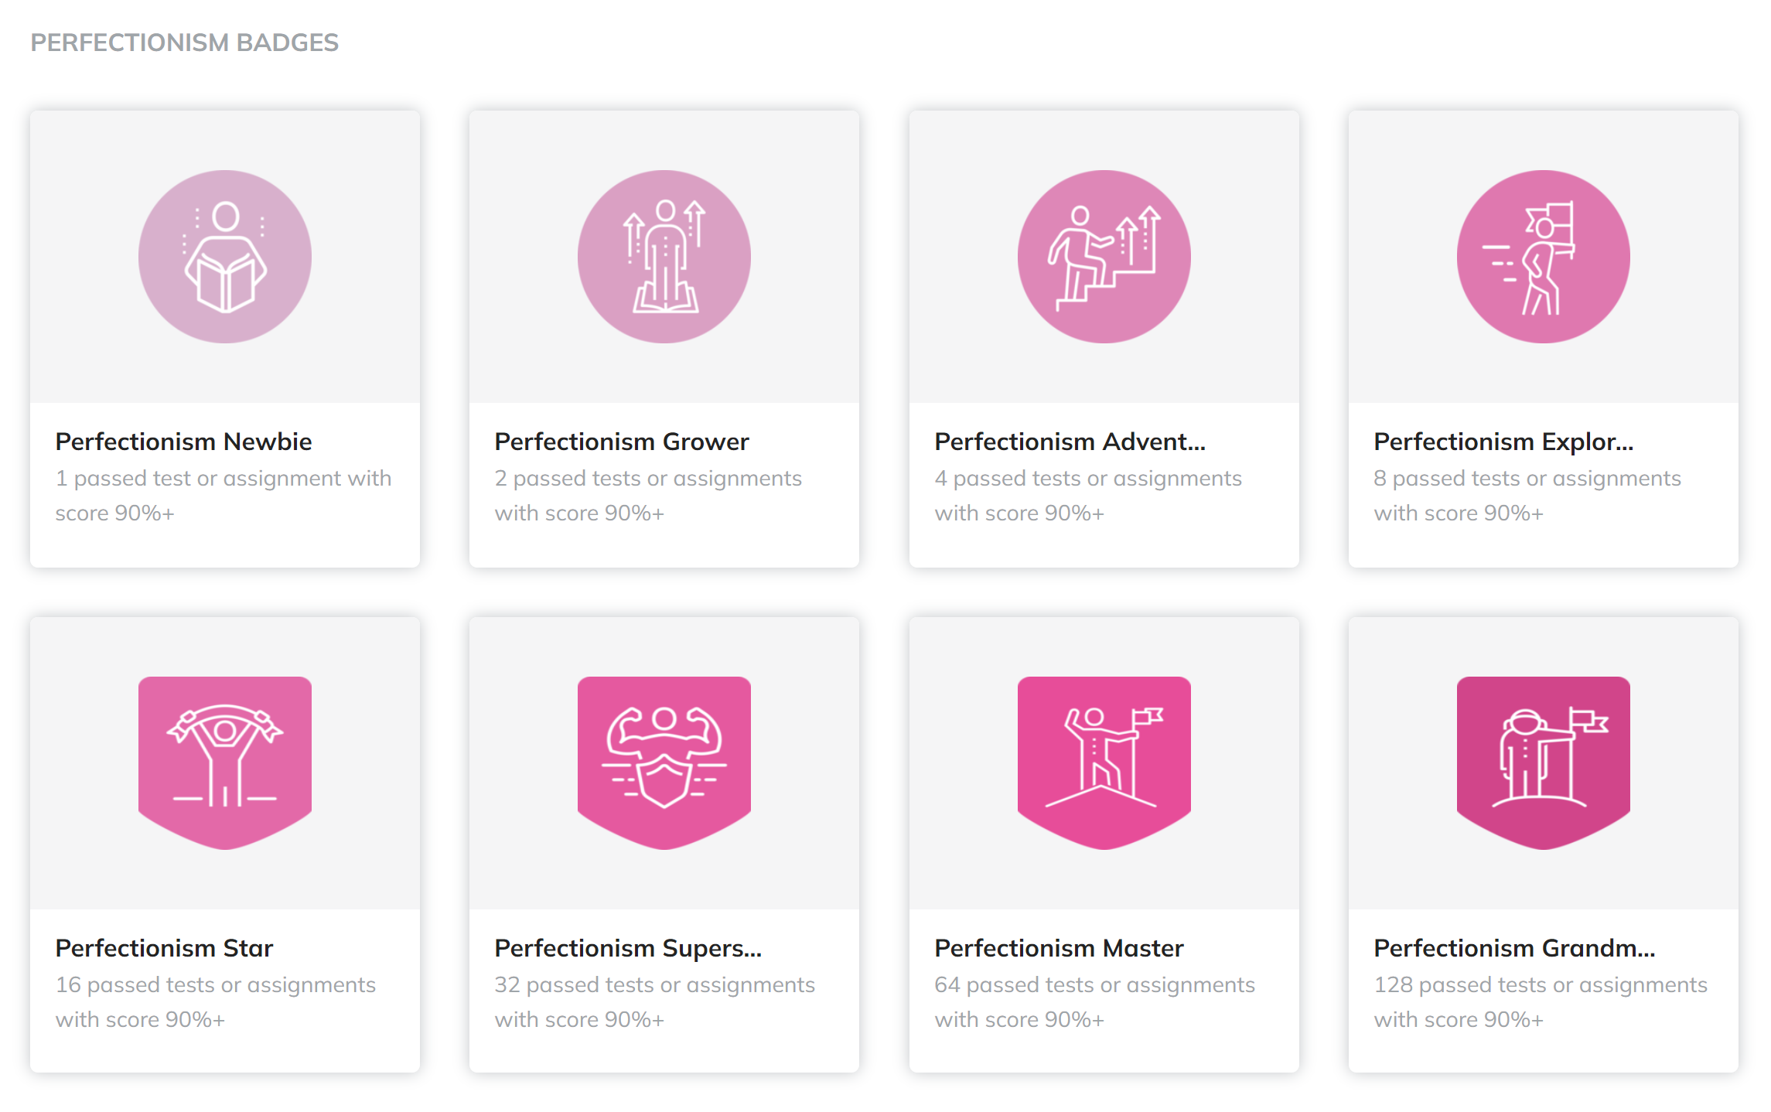Open the Perfectionism Master title
Viewport: 1771px width, 1112px height.
[1058, 948]
